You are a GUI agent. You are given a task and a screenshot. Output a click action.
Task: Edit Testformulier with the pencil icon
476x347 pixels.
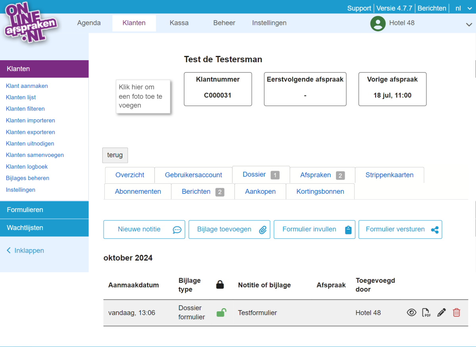tap(441, 313)
